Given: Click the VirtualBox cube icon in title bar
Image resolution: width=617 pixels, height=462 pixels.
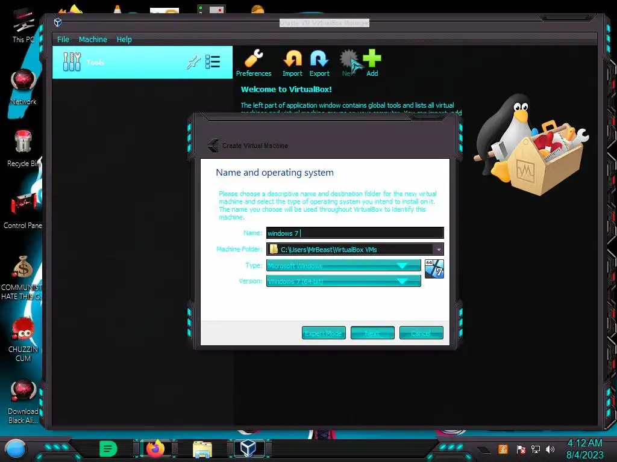Looking at the screenshot, I should [x=58, y=22].
